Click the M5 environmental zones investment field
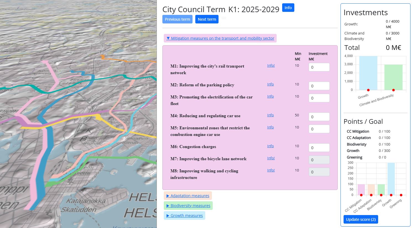413x228 pixels. pyautogui.click(x=319, y=129)
